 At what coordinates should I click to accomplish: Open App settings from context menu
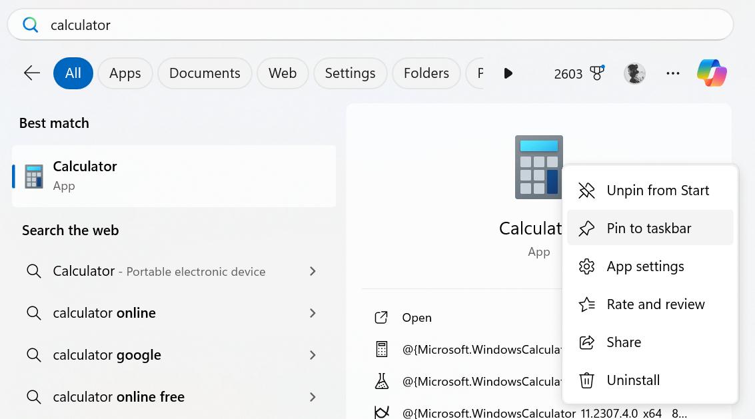click(x=645, y=266)
